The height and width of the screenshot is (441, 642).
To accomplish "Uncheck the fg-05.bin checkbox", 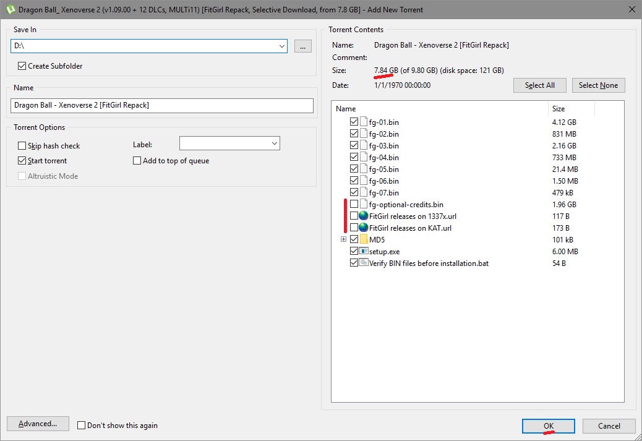I will [354, 169].
